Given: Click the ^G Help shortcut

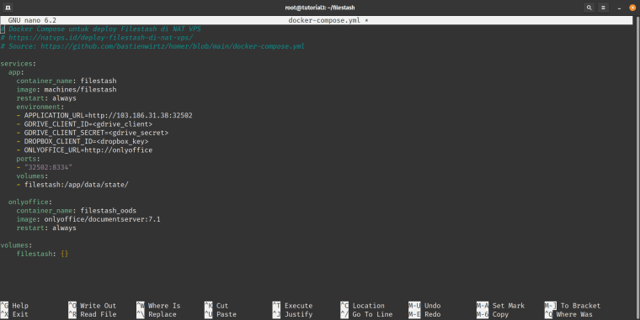Looking at the screenshot, I should pyautogui.click(x=14, y=306).
